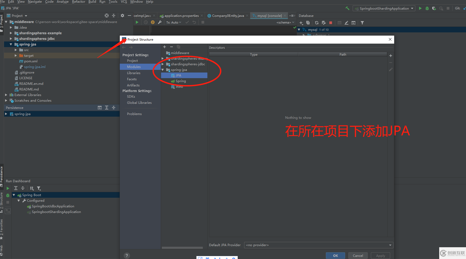The image size is (466, 259).
Task: Open the Tx: Auto transaction mode dropdown
Action: point(174,22)
